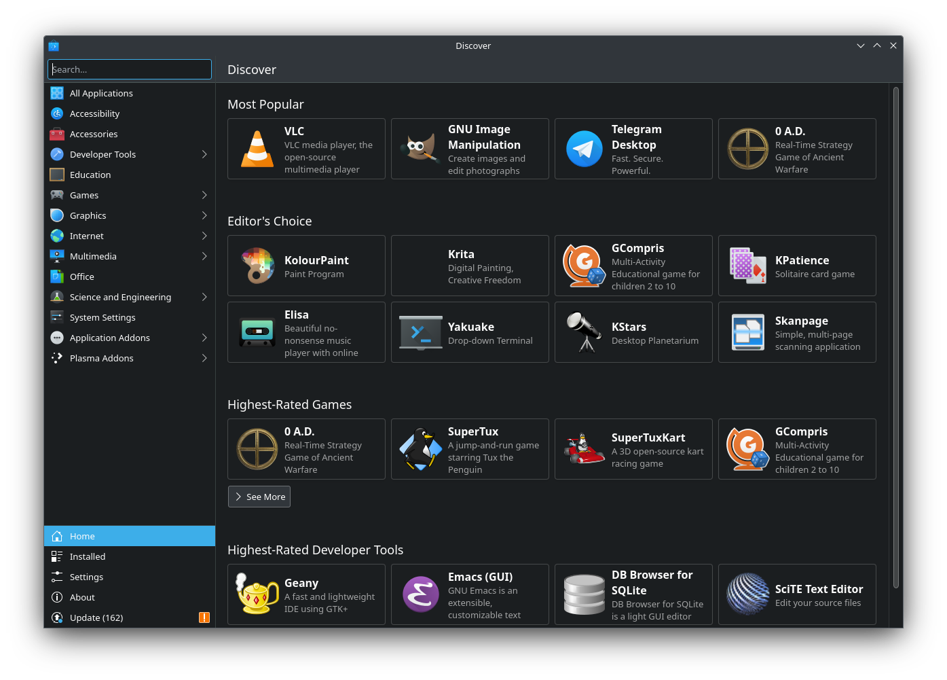The height and width of the screenshot is (680, 947).
Task: Click the Emacs purple icon
Action: [x=421, y=594]
